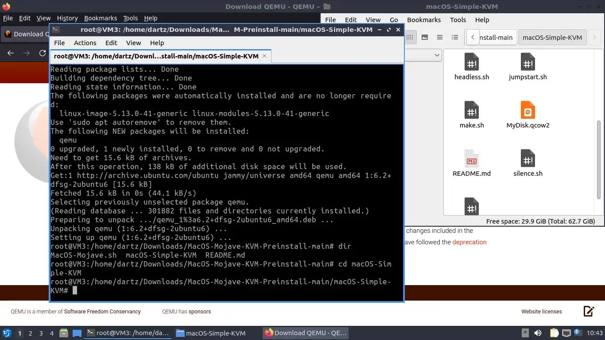This screenshot has height=340, width=605.
Task: Click terminal window title bar icon
Action: click(x=55, y=30)
